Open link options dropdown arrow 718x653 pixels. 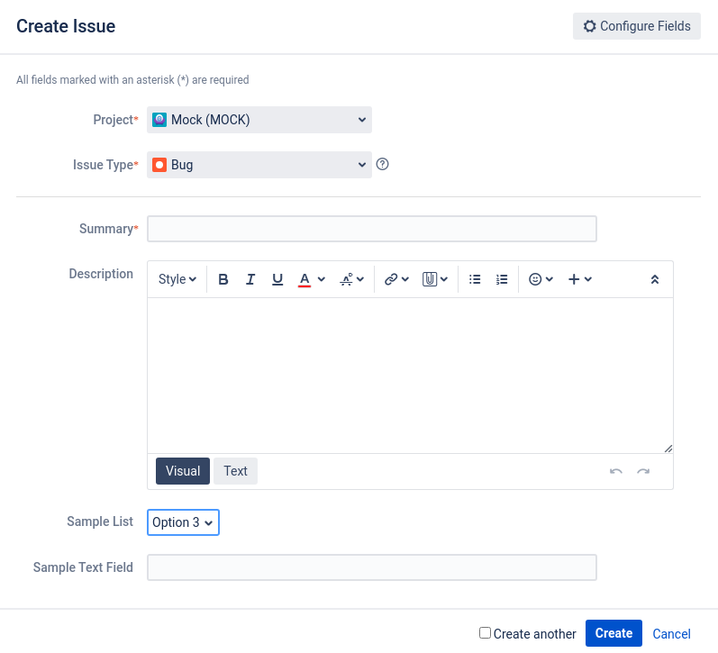404,279
